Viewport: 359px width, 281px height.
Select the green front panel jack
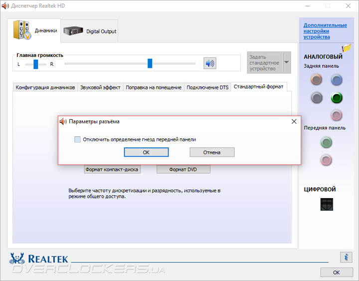(326, 142)
